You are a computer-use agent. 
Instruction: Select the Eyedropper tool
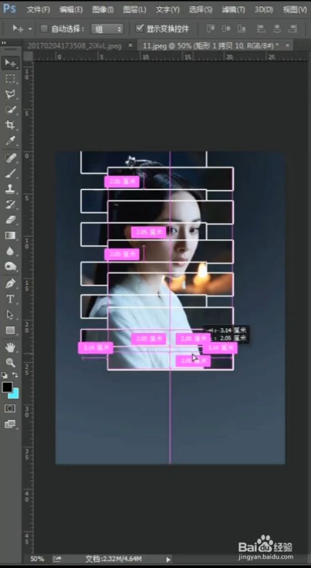point(10,141)
